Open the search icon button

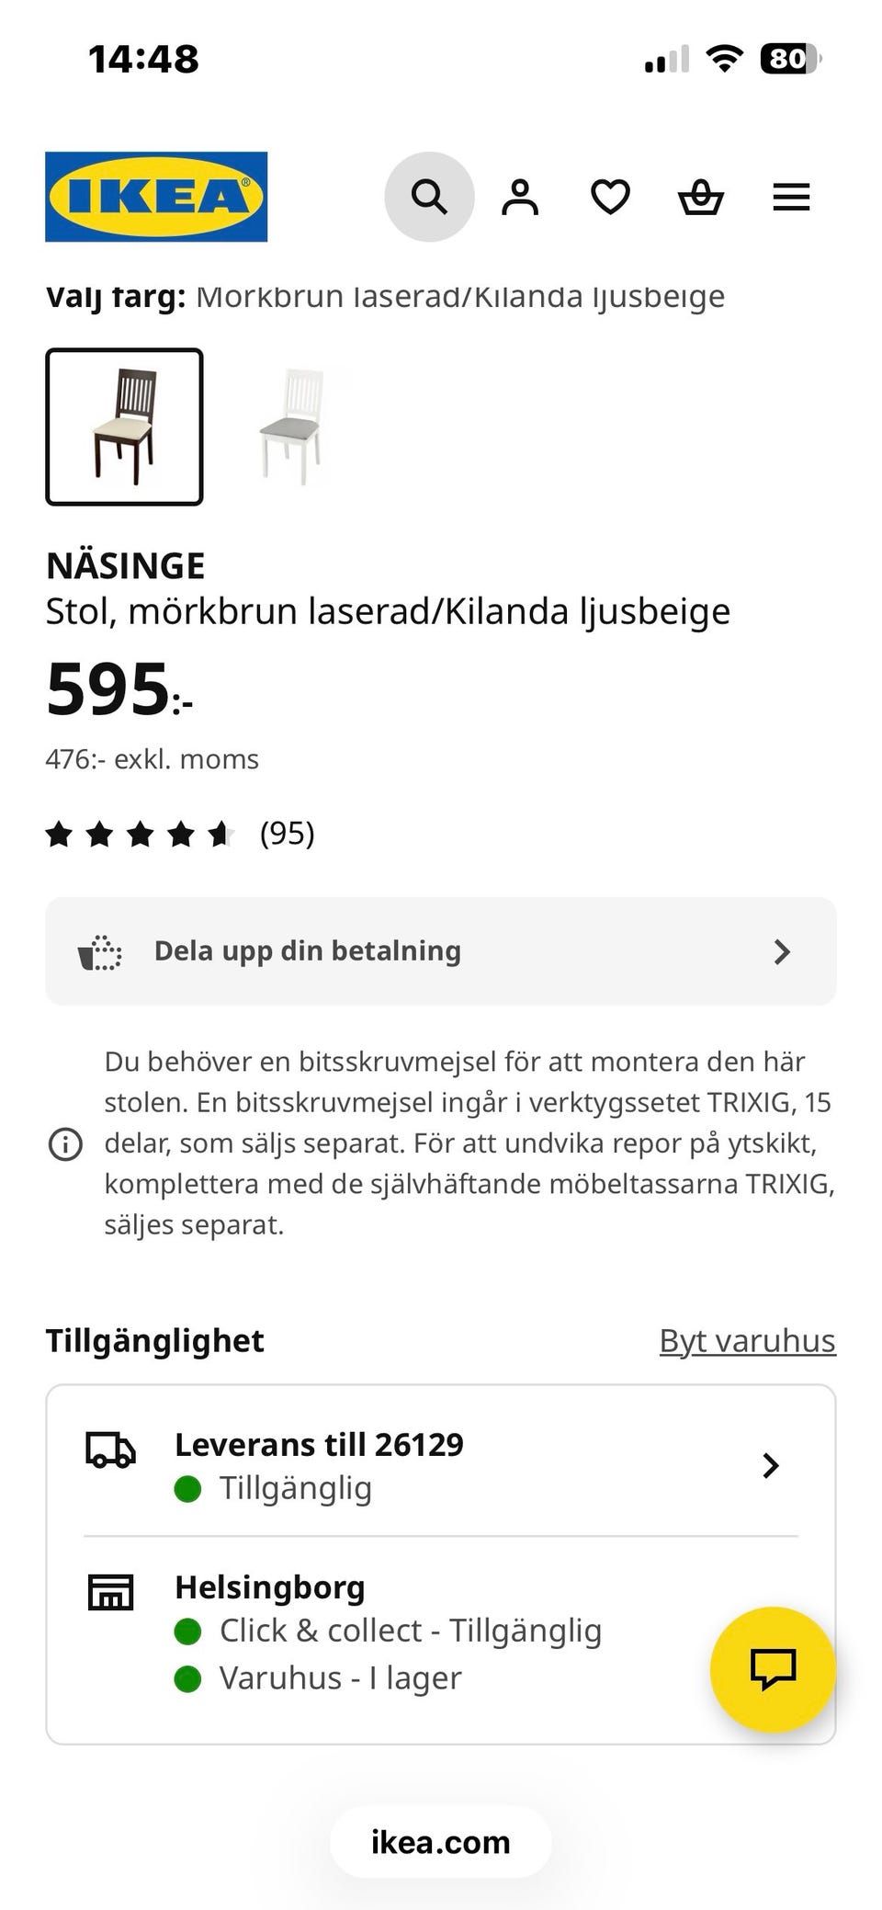429,197
